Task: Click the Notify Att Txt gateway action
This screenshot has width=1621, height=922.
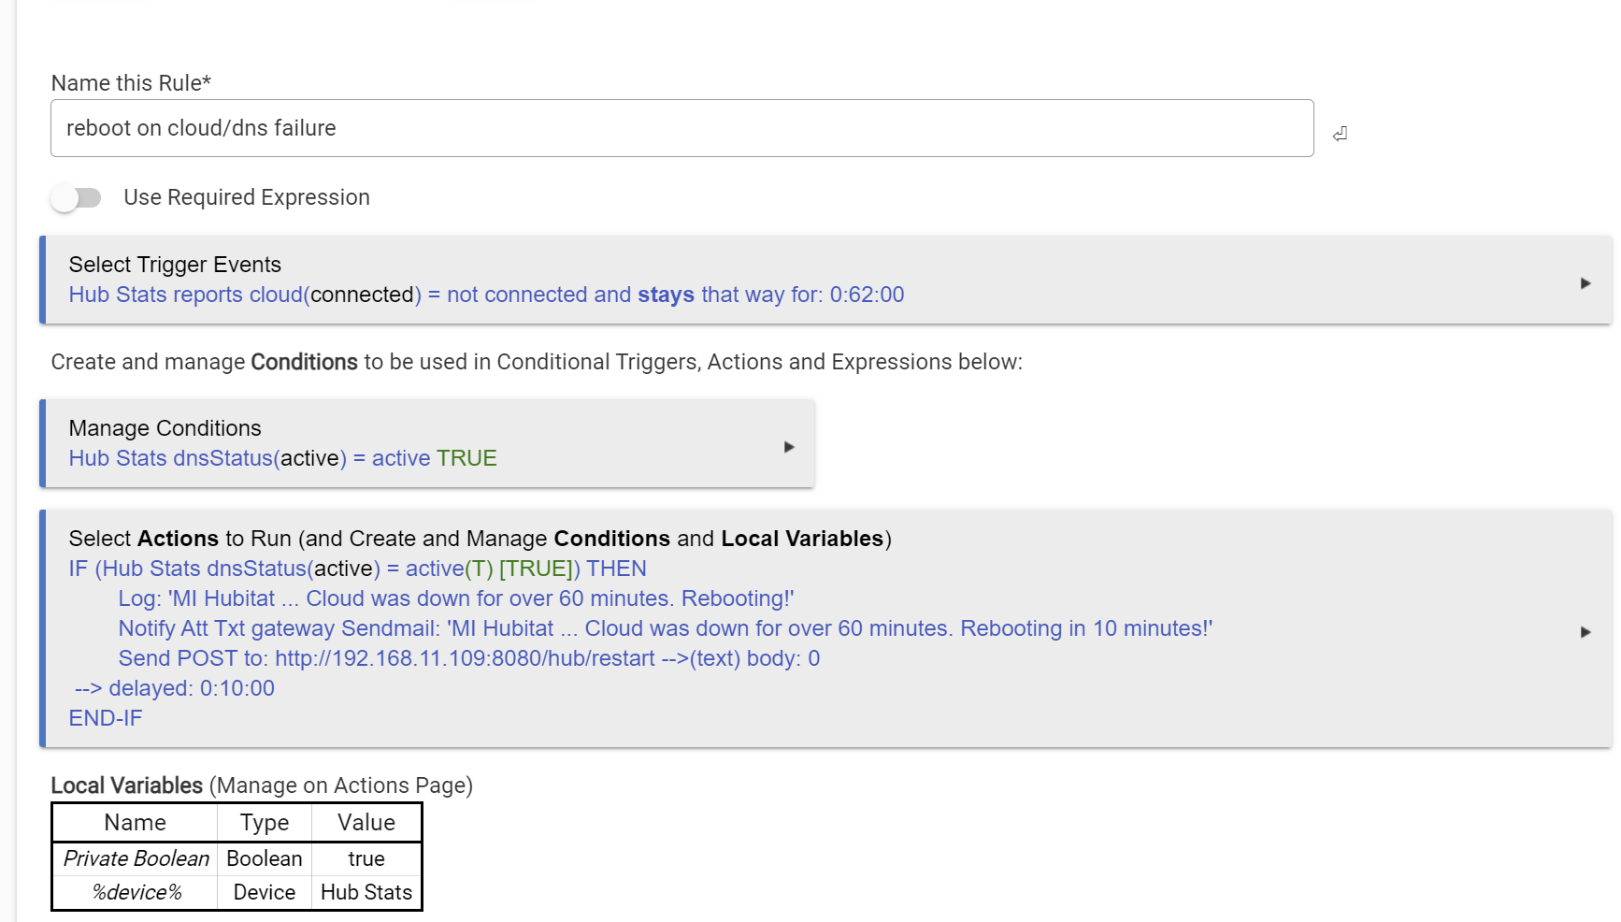Action: point(665,628)
